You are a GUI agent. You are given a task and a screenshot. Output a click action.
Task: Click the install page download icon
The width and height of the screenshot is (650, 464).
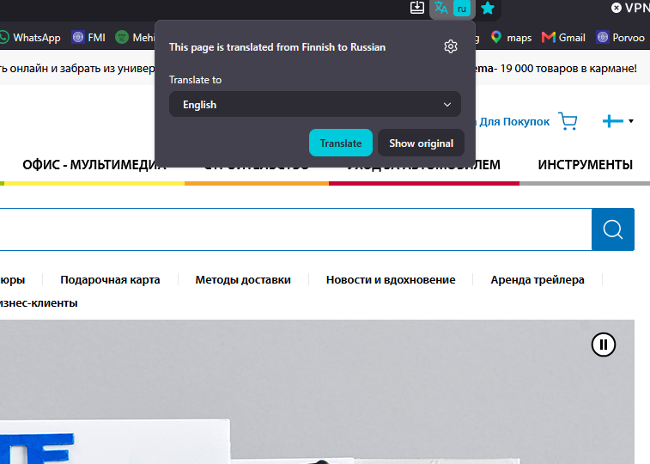[x=417, y=8]
